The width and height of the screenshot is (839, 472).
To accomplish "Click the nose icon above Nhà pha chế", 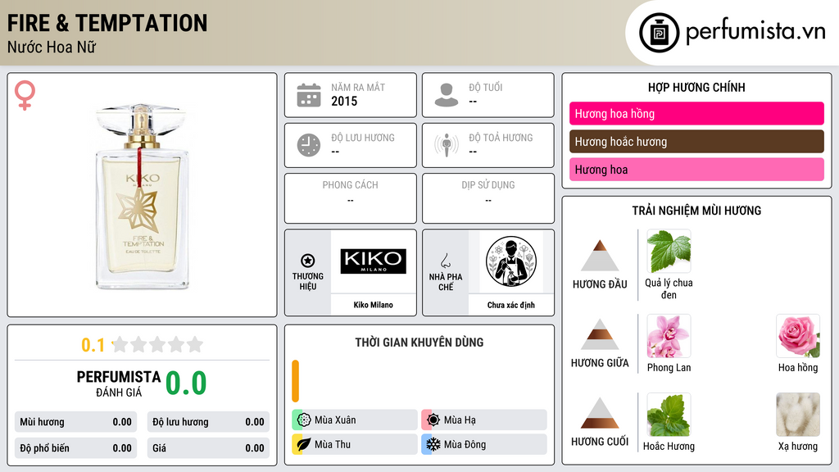I will point(445,261).
